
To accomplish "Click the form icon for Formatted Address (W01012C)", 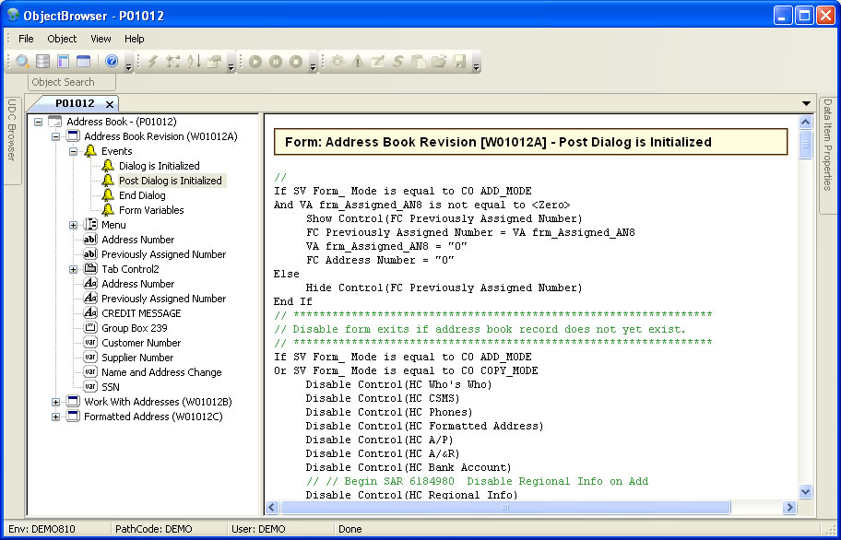I will (x=73, y=417).
